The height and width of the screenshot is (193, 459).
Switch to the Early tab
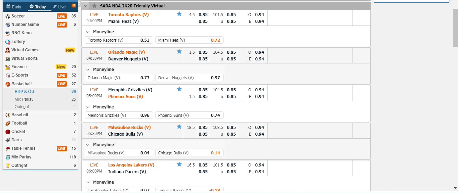click(x=14, y=7)
